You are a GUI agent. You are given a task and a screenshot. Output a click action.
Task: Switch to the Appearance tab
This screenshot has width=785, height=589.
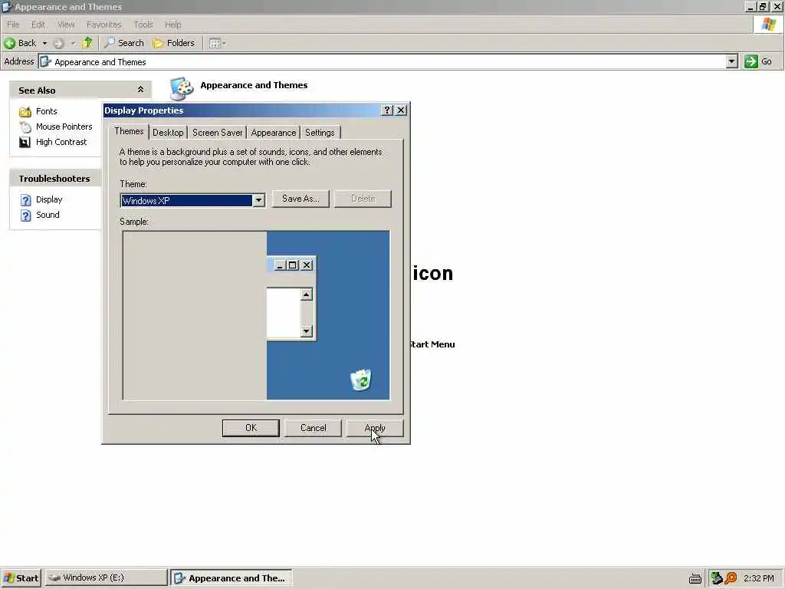pyautogui.click(x=274, y=133)
